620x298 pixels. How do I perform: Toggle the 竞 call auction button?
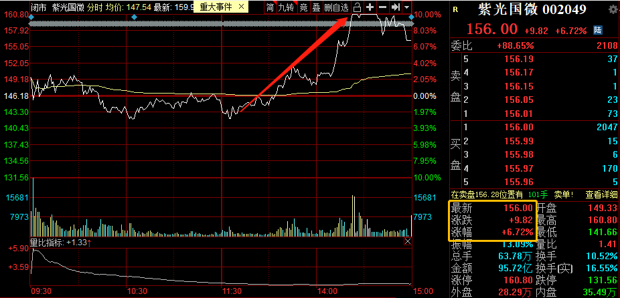303,7
